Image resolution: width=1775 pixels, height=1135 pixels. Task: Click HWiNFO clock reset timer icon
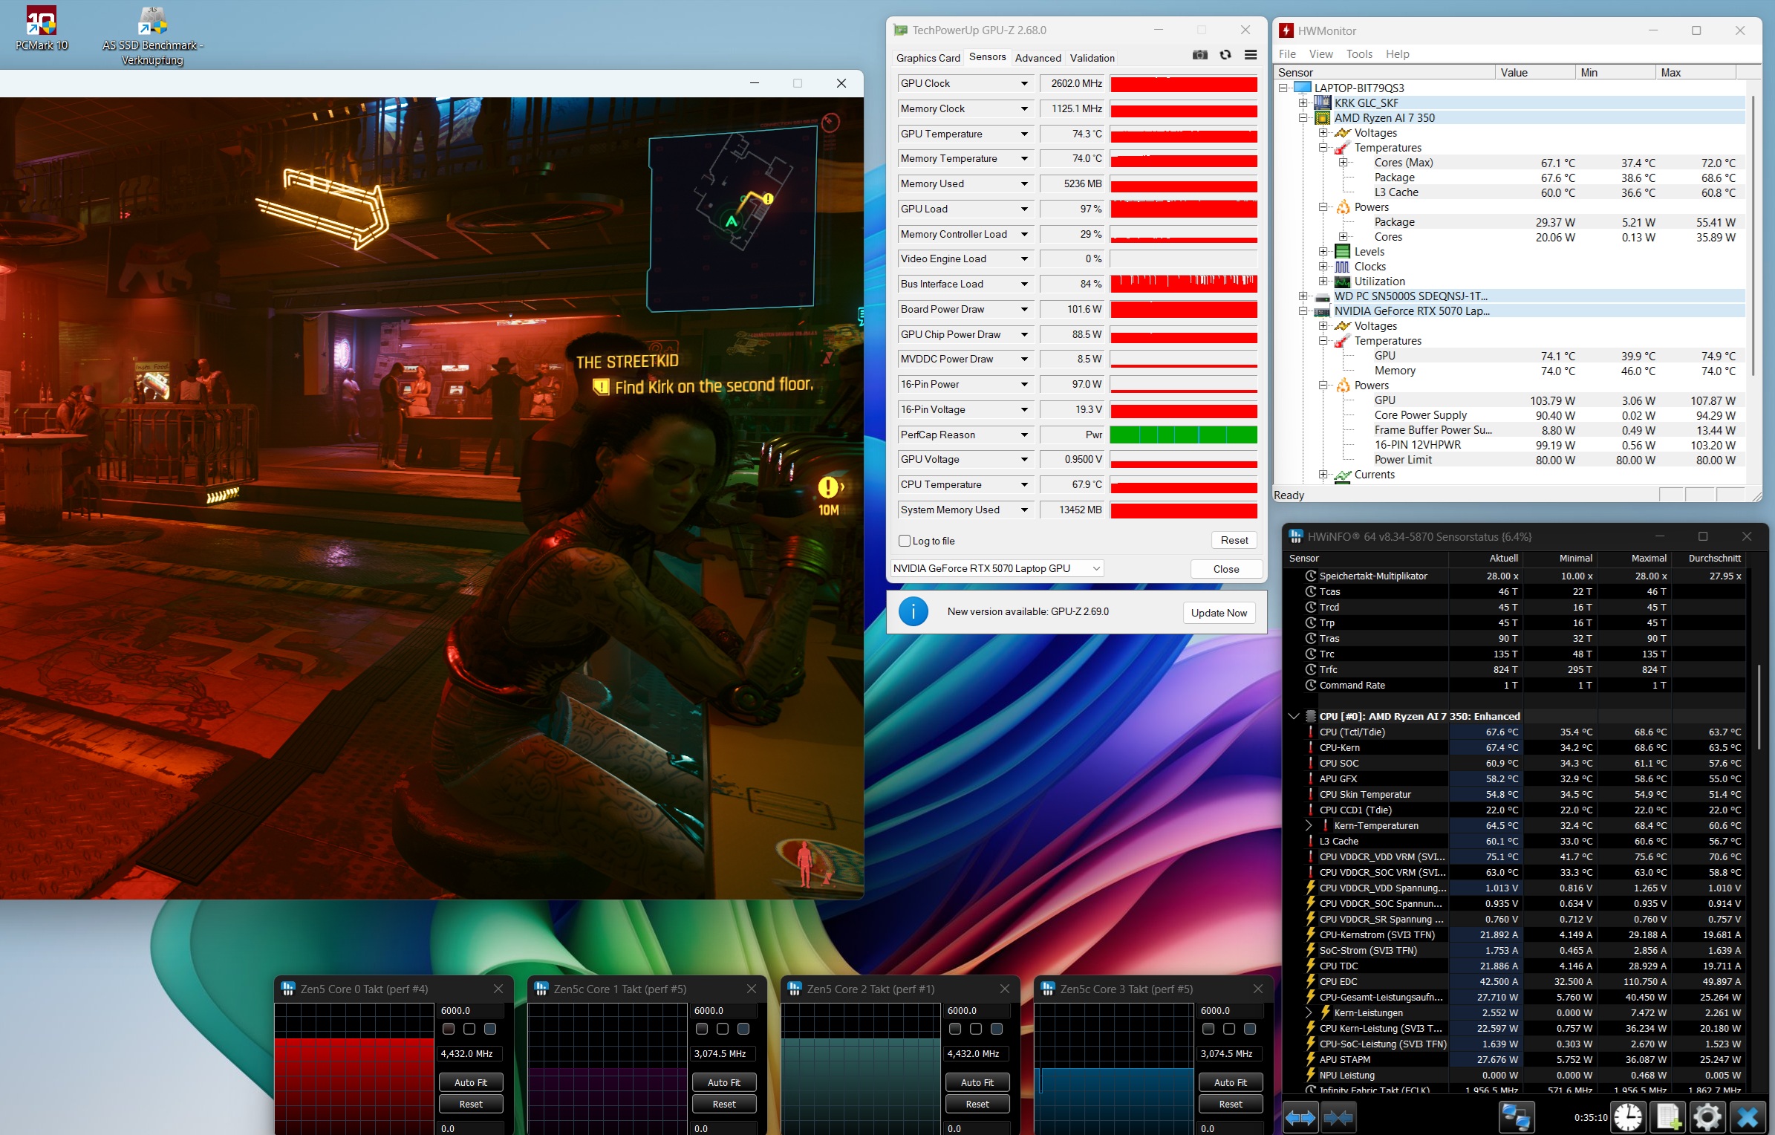pos(1628,1117)
